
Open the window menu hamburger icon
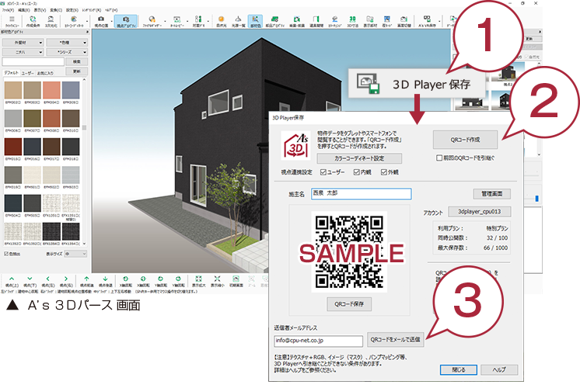pyautogui.click(x=12, y=20)
